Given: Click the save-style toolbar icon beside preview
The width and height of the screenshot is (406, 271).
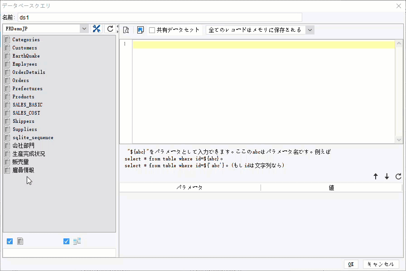Looking at the screenshot, I should [140, 30].
